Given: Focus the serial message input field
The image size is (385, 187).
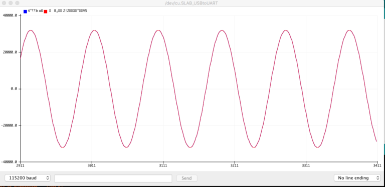Looking at the screenshot, I should coord(113,178).
